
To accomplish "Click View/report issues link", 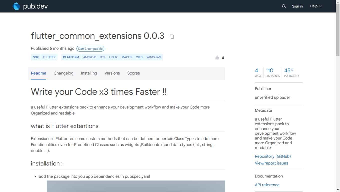I will pyautogui.click(x=271, y=163).
